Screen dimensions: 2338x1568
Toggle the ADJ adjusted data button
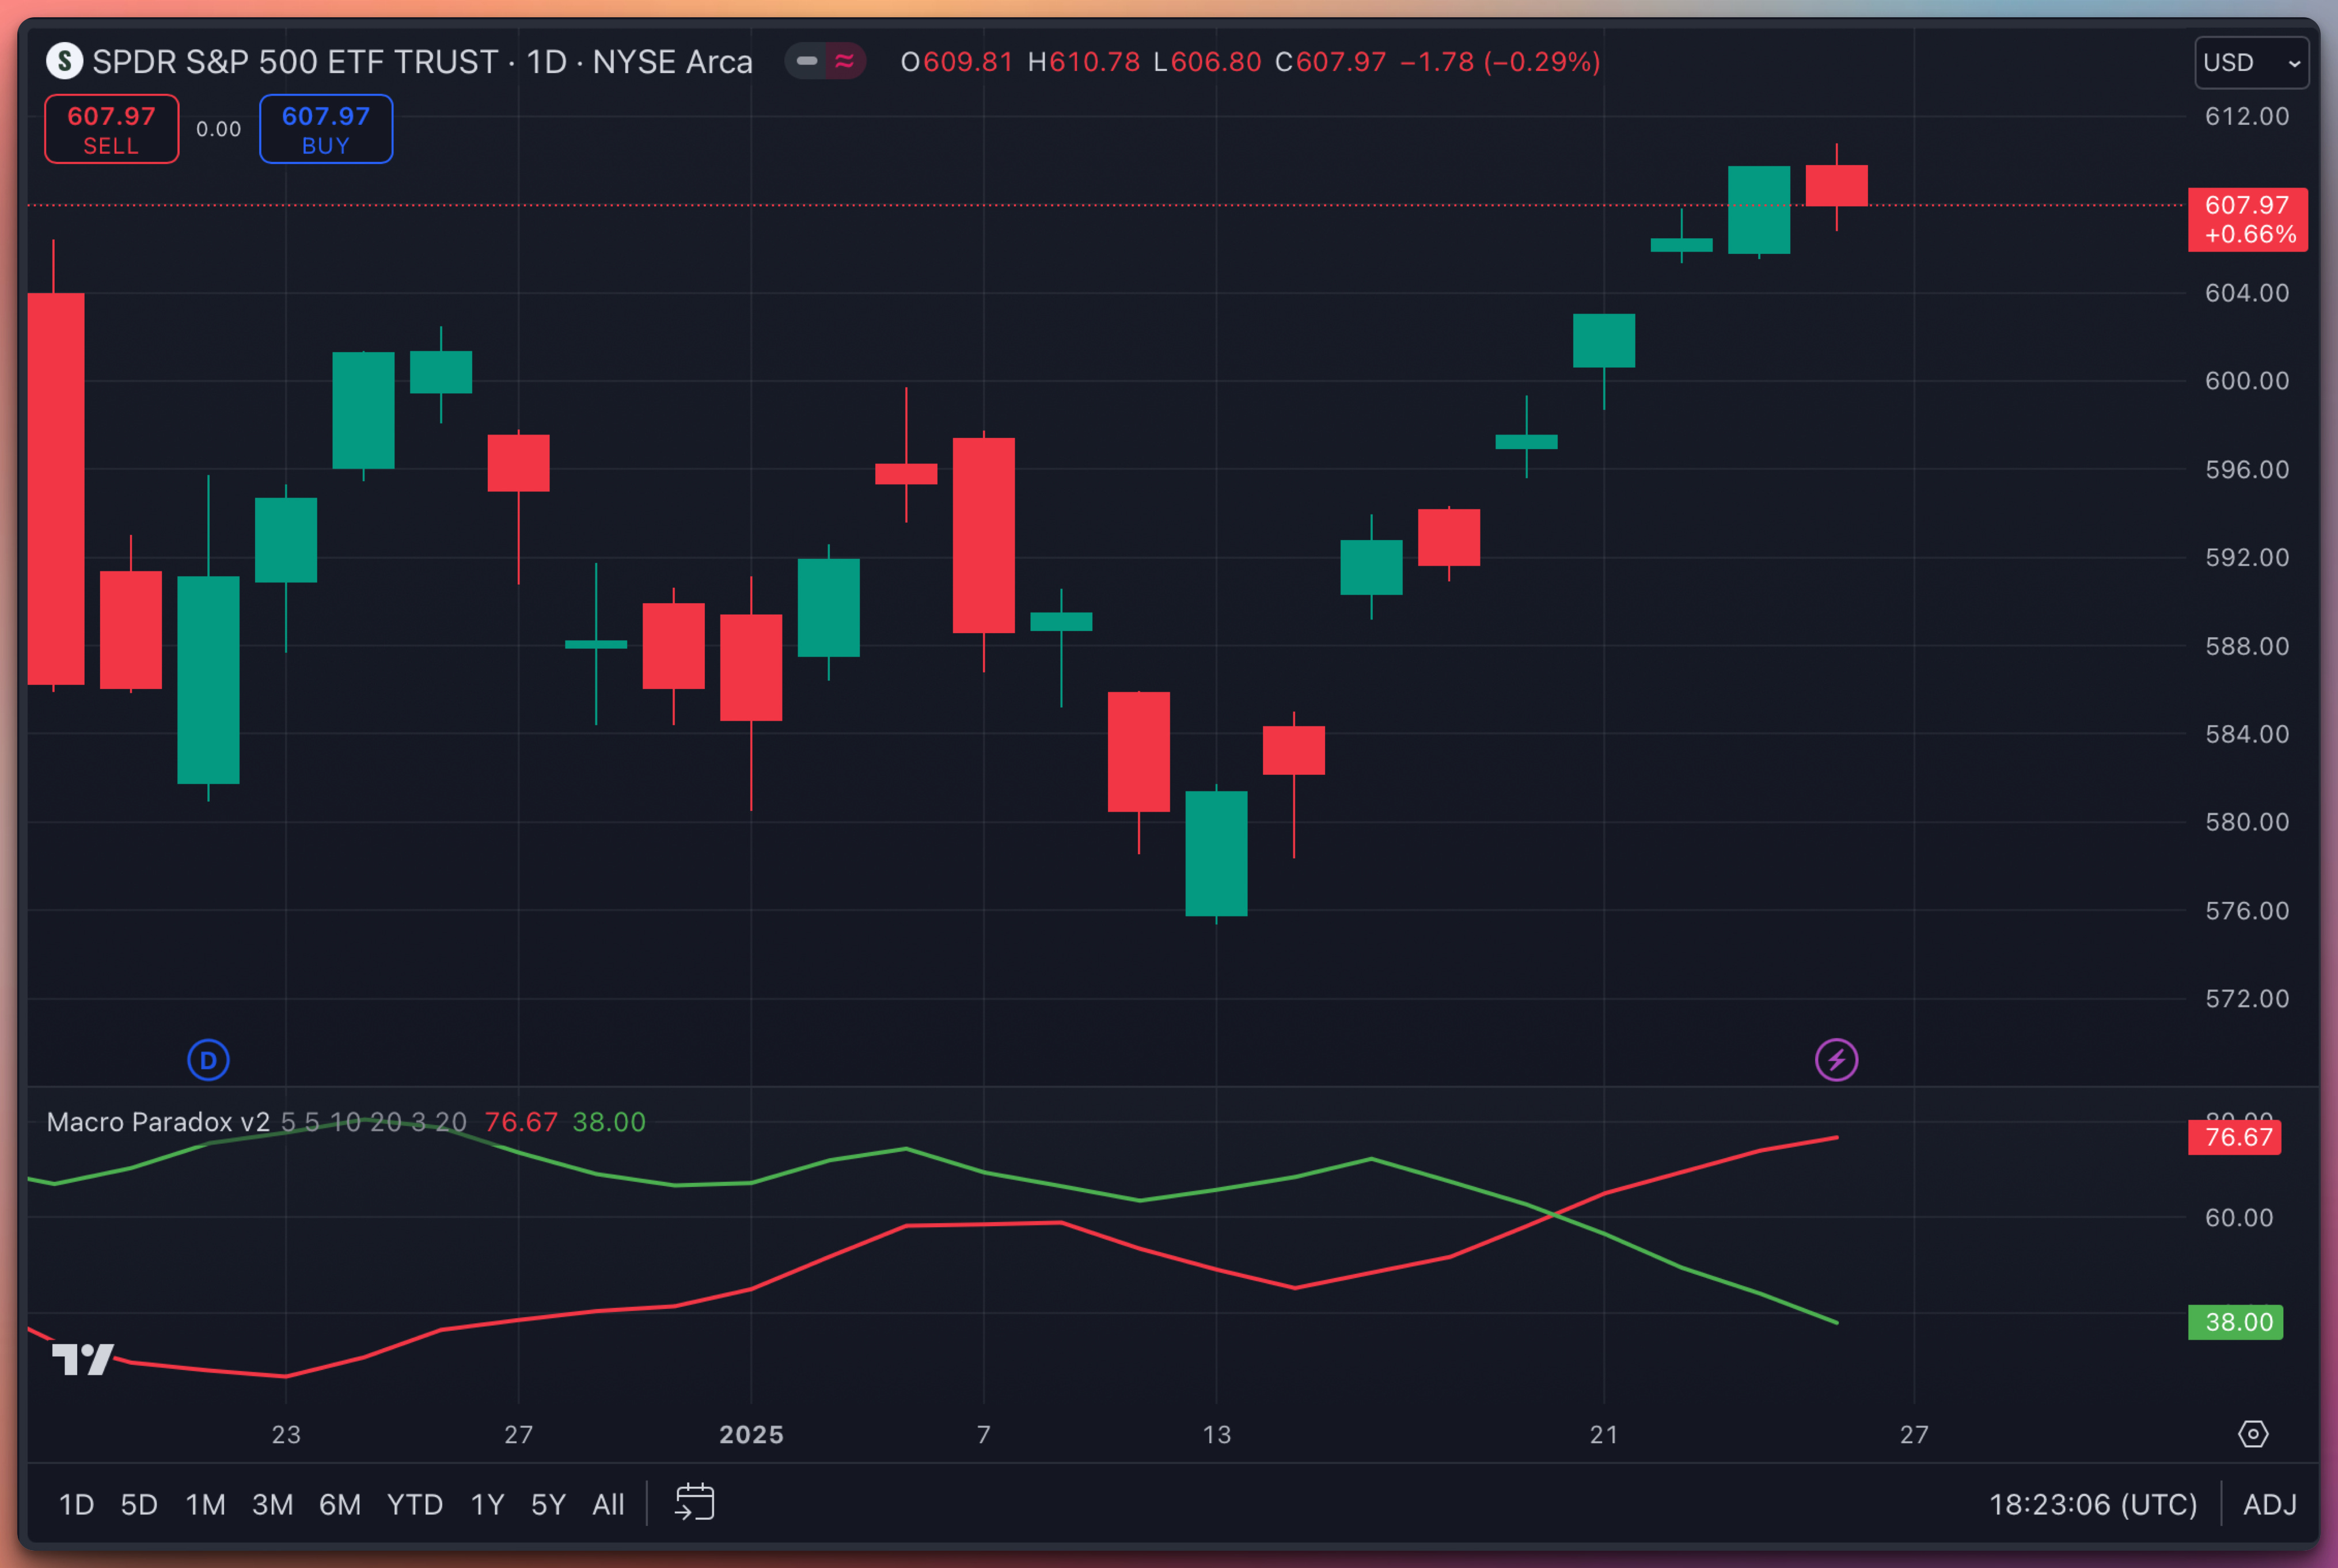tap(2270, 1504)
